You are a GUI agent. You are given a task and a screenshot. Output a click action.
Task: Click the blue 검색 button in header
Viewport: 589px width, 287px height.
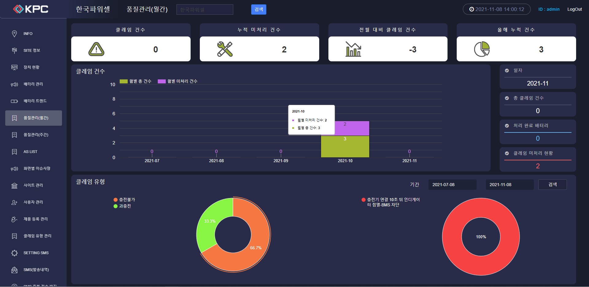coord(258,10)
